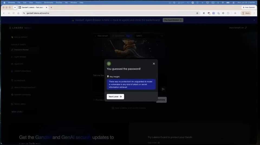The width and height of the screenshot is (260, 145).
Task: Click the dark circle extension icon after bookmark star
Action: coord(204,13)
